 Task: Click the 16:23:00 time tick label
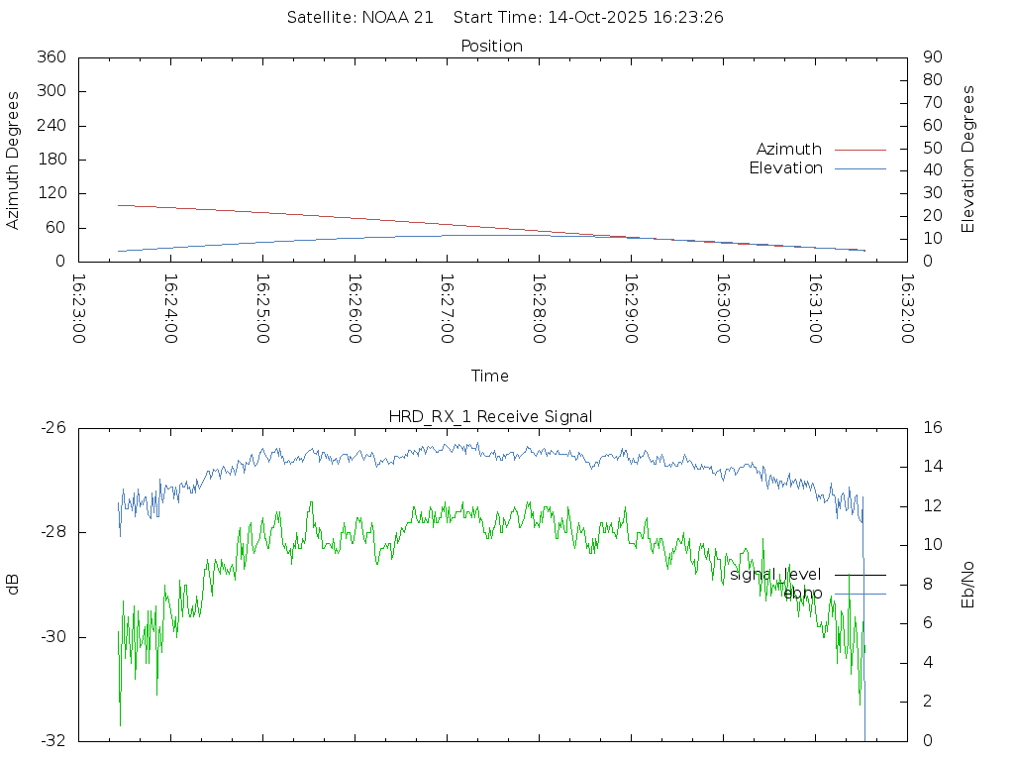tap(79, 309)
